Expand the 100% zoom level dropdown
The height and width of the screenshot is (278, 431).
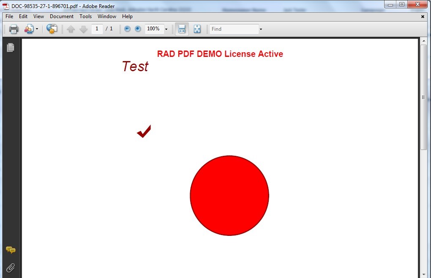tap(166, 29)
